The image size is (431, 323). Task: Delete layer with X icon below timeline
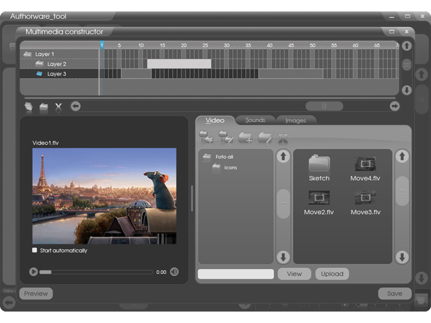click(x=59, y=106)
